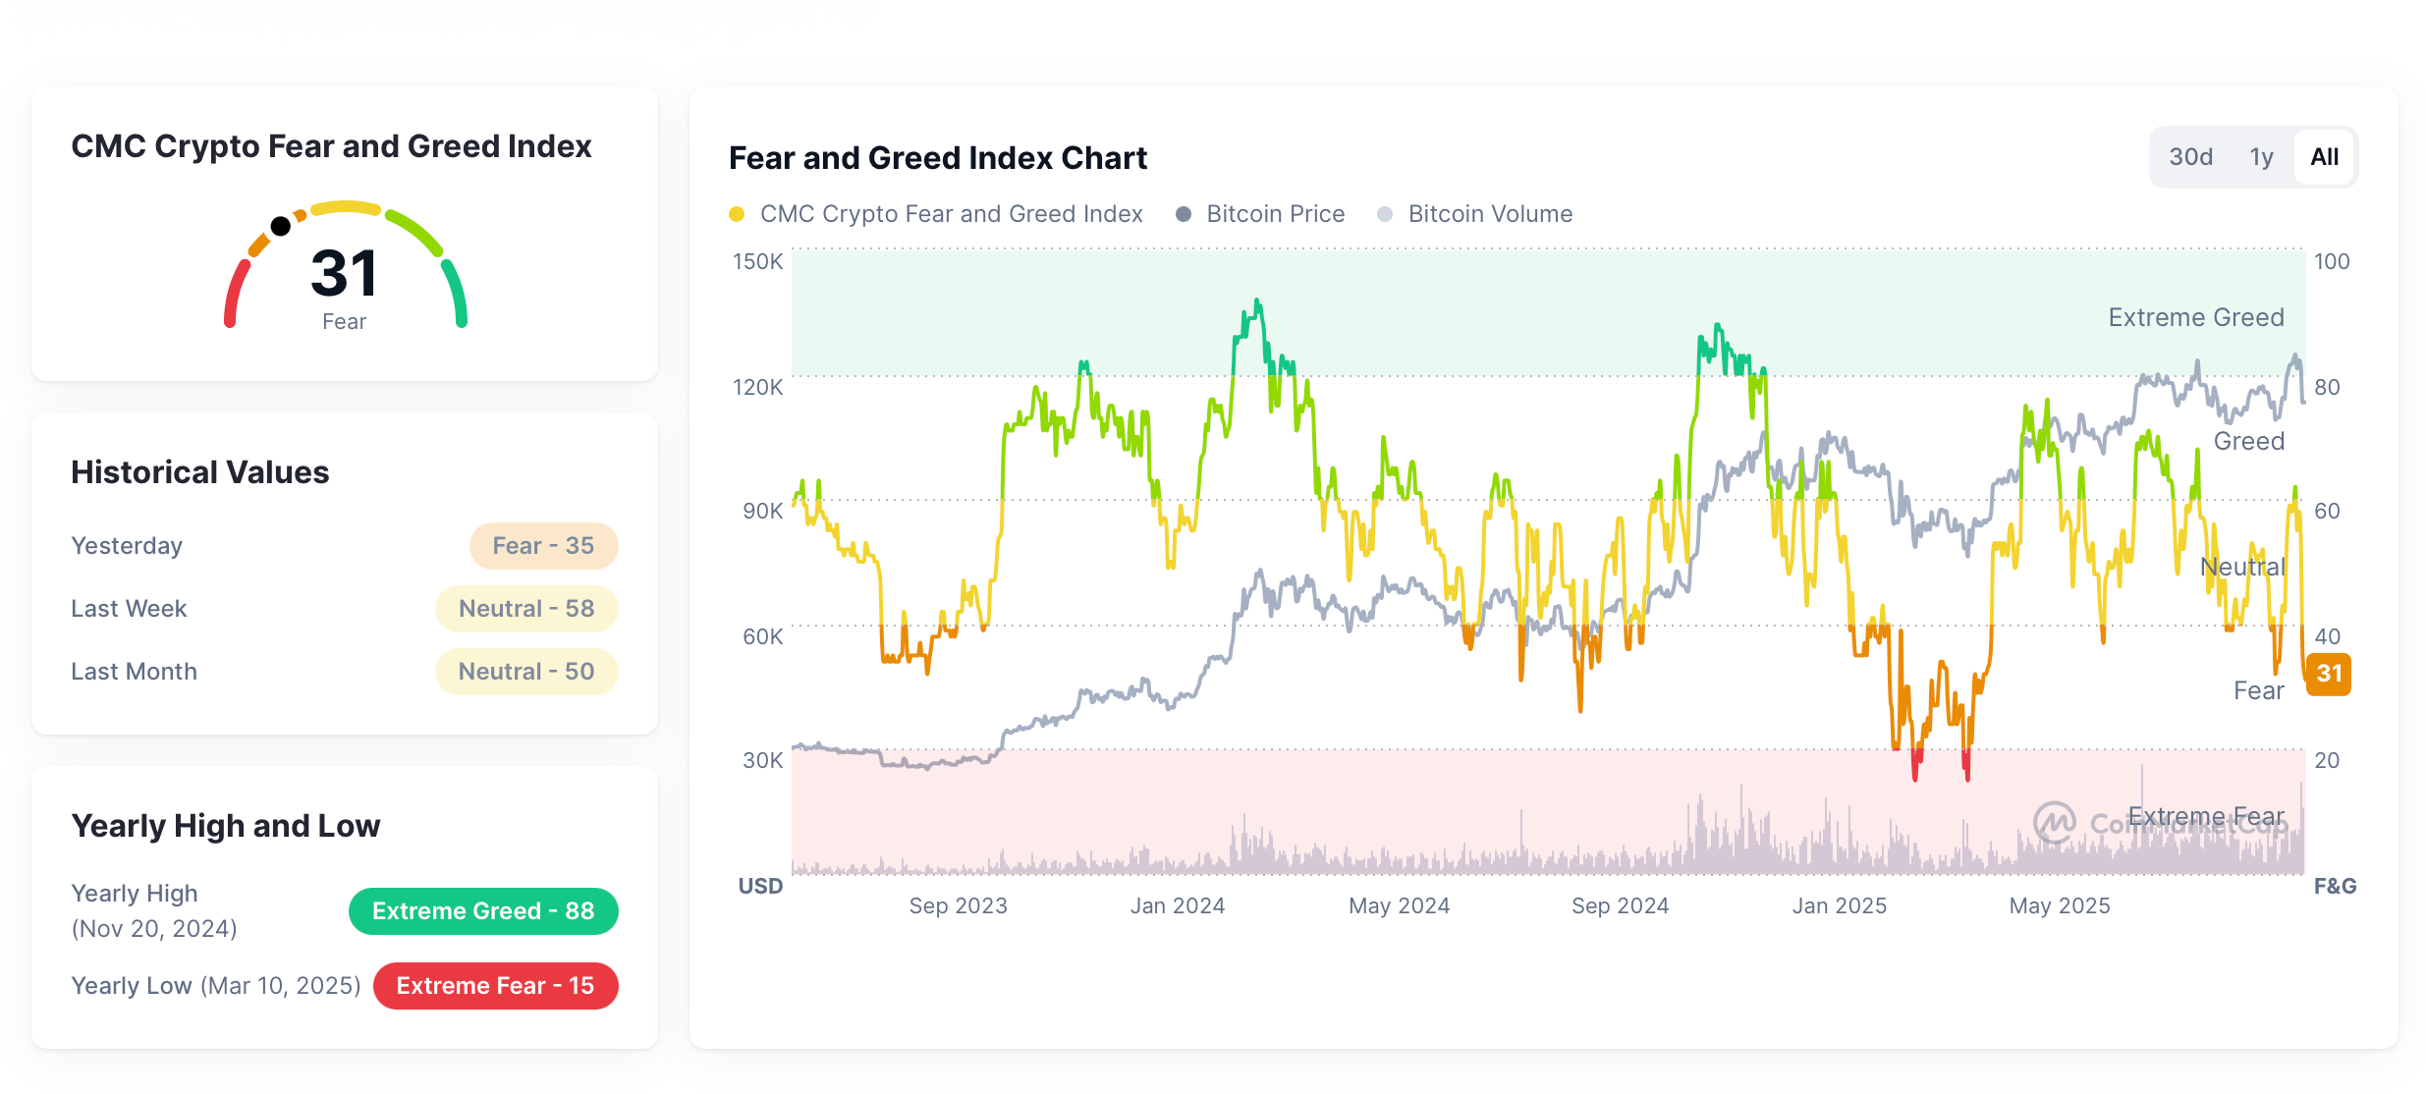This screenshot has width=2426, height=1094.
Task: Open the Yesterday Fear - 35 badge
Action: tap(544, 546)
